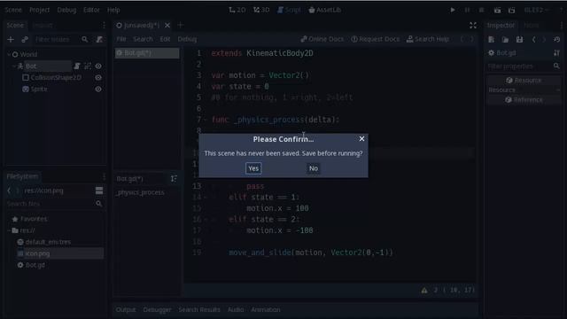Open the GLES2 renderer dropdown
Image resolution: width=567 pixels, height=319 pixels.
pyautogui.click(x=536, y=10)
